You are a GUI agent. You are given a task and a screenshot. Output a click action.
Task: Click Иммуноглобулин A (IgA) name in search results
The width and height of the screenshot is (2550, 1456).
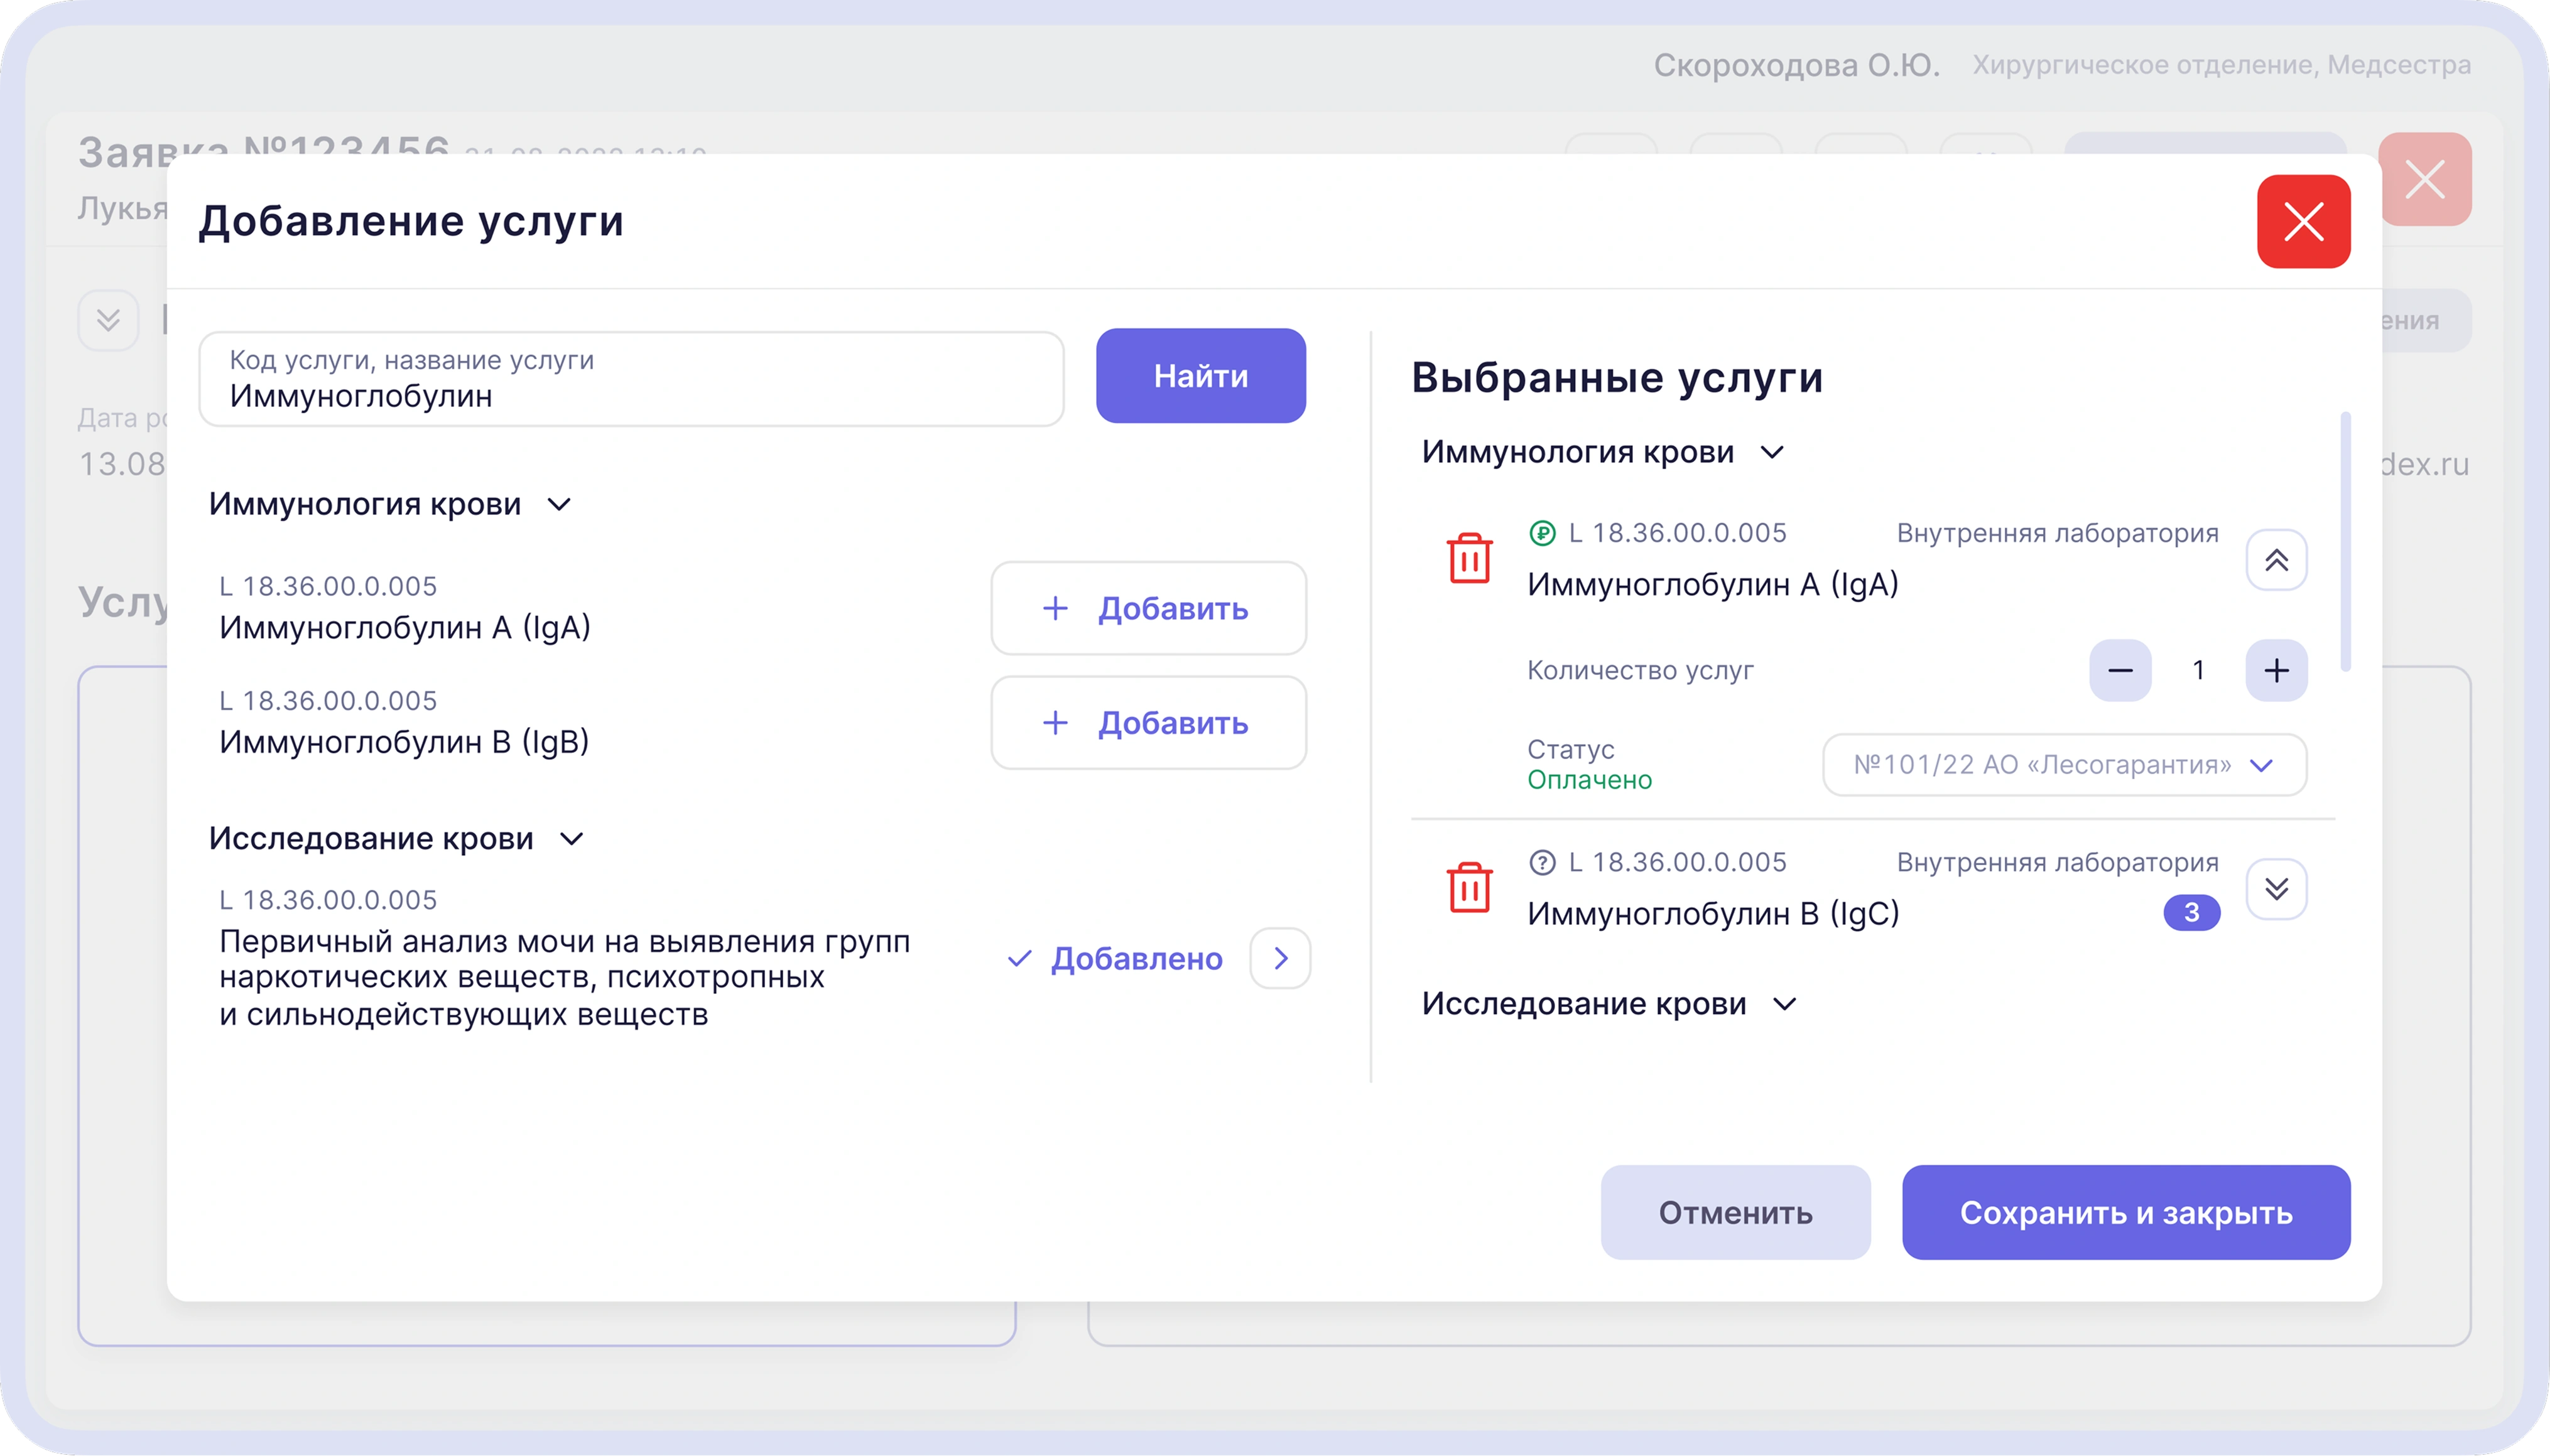coord(405,627)
